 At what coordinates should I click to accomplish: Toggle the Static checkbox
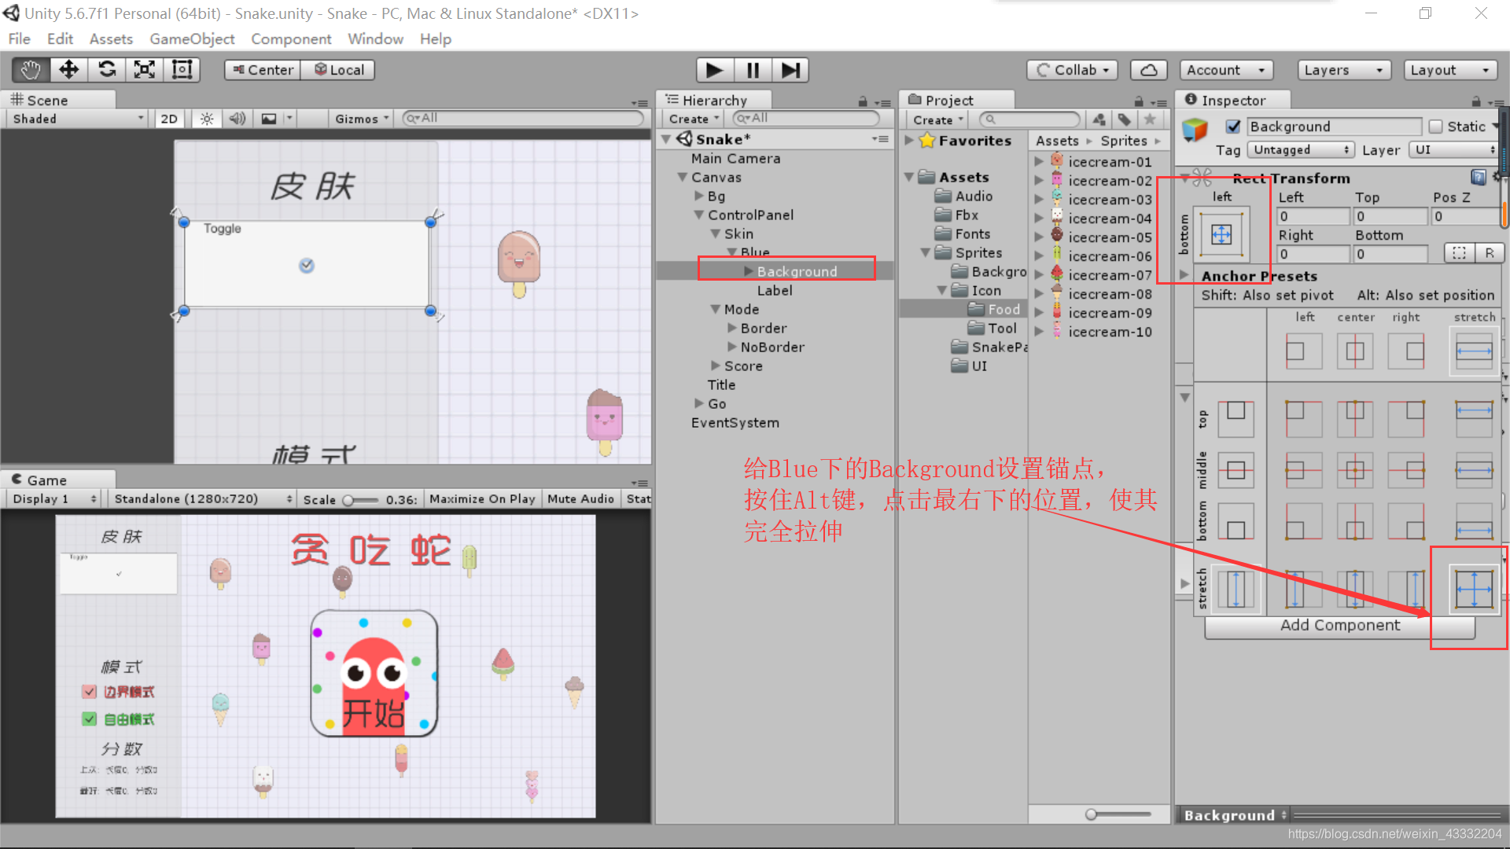point(1436,127)
